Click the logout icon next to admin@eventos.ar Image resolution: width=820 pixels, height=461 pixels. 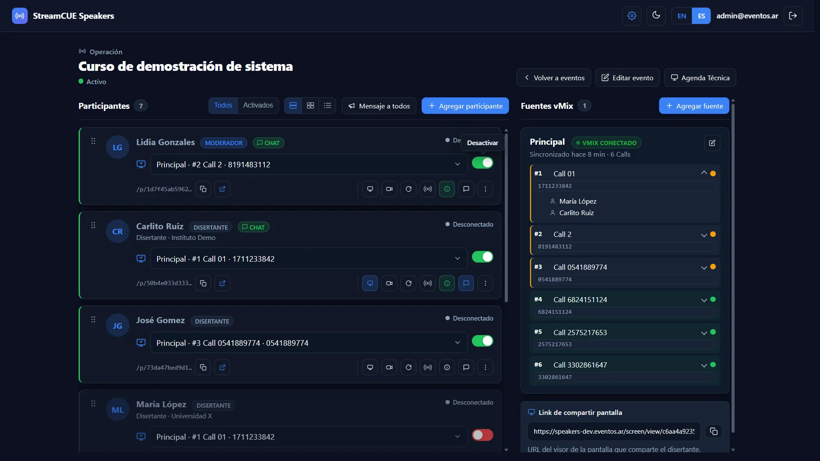[x=793, y=16]
